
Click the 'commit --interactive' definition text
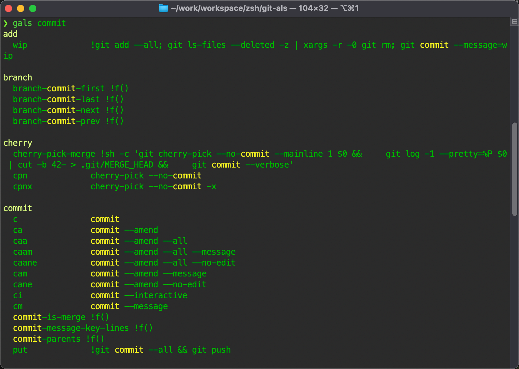coord(139,296)
